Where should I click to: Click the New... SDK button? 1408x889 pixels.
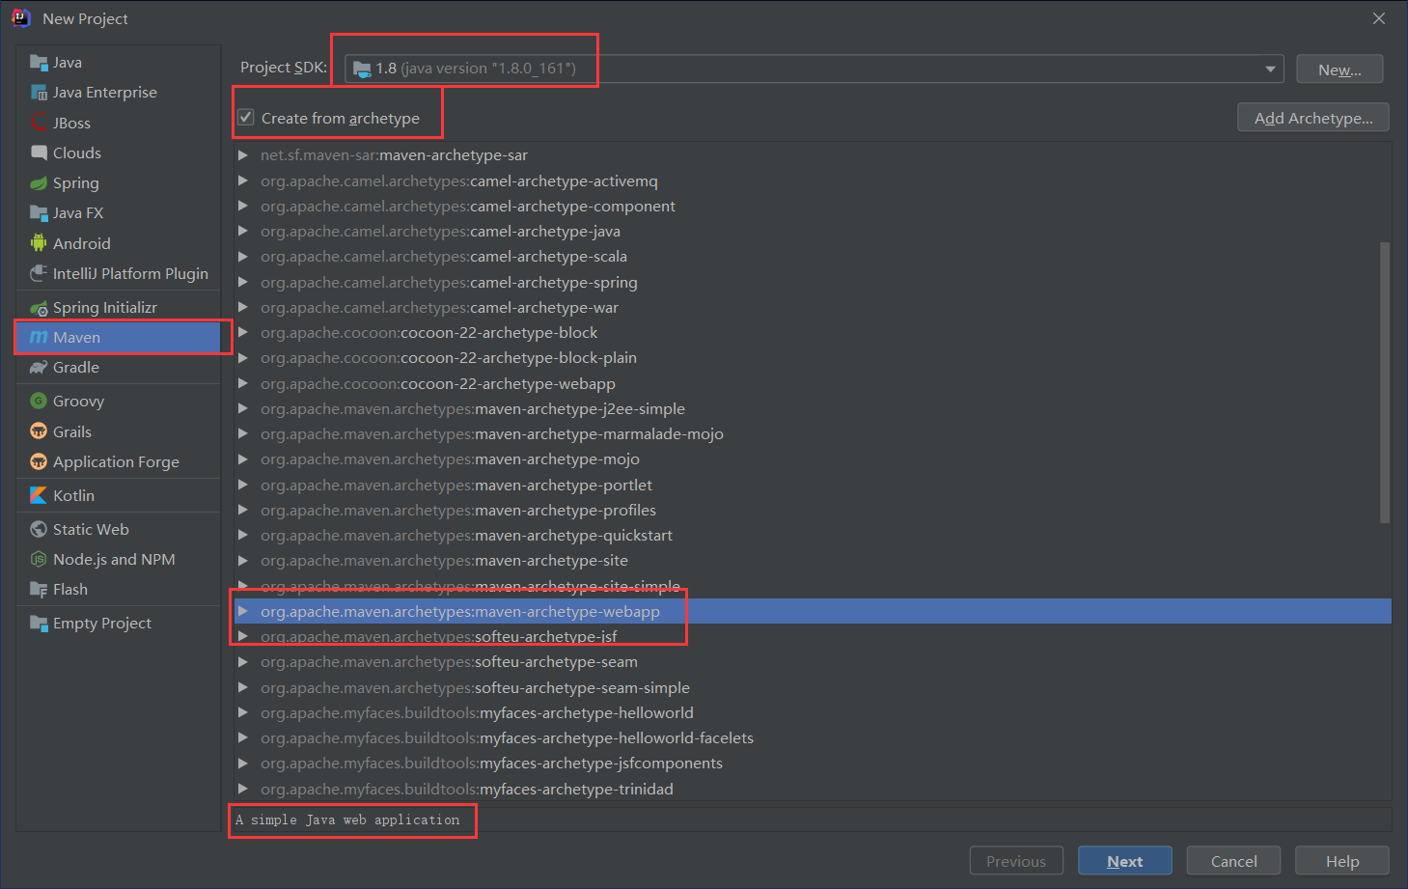pos(1339,69)
